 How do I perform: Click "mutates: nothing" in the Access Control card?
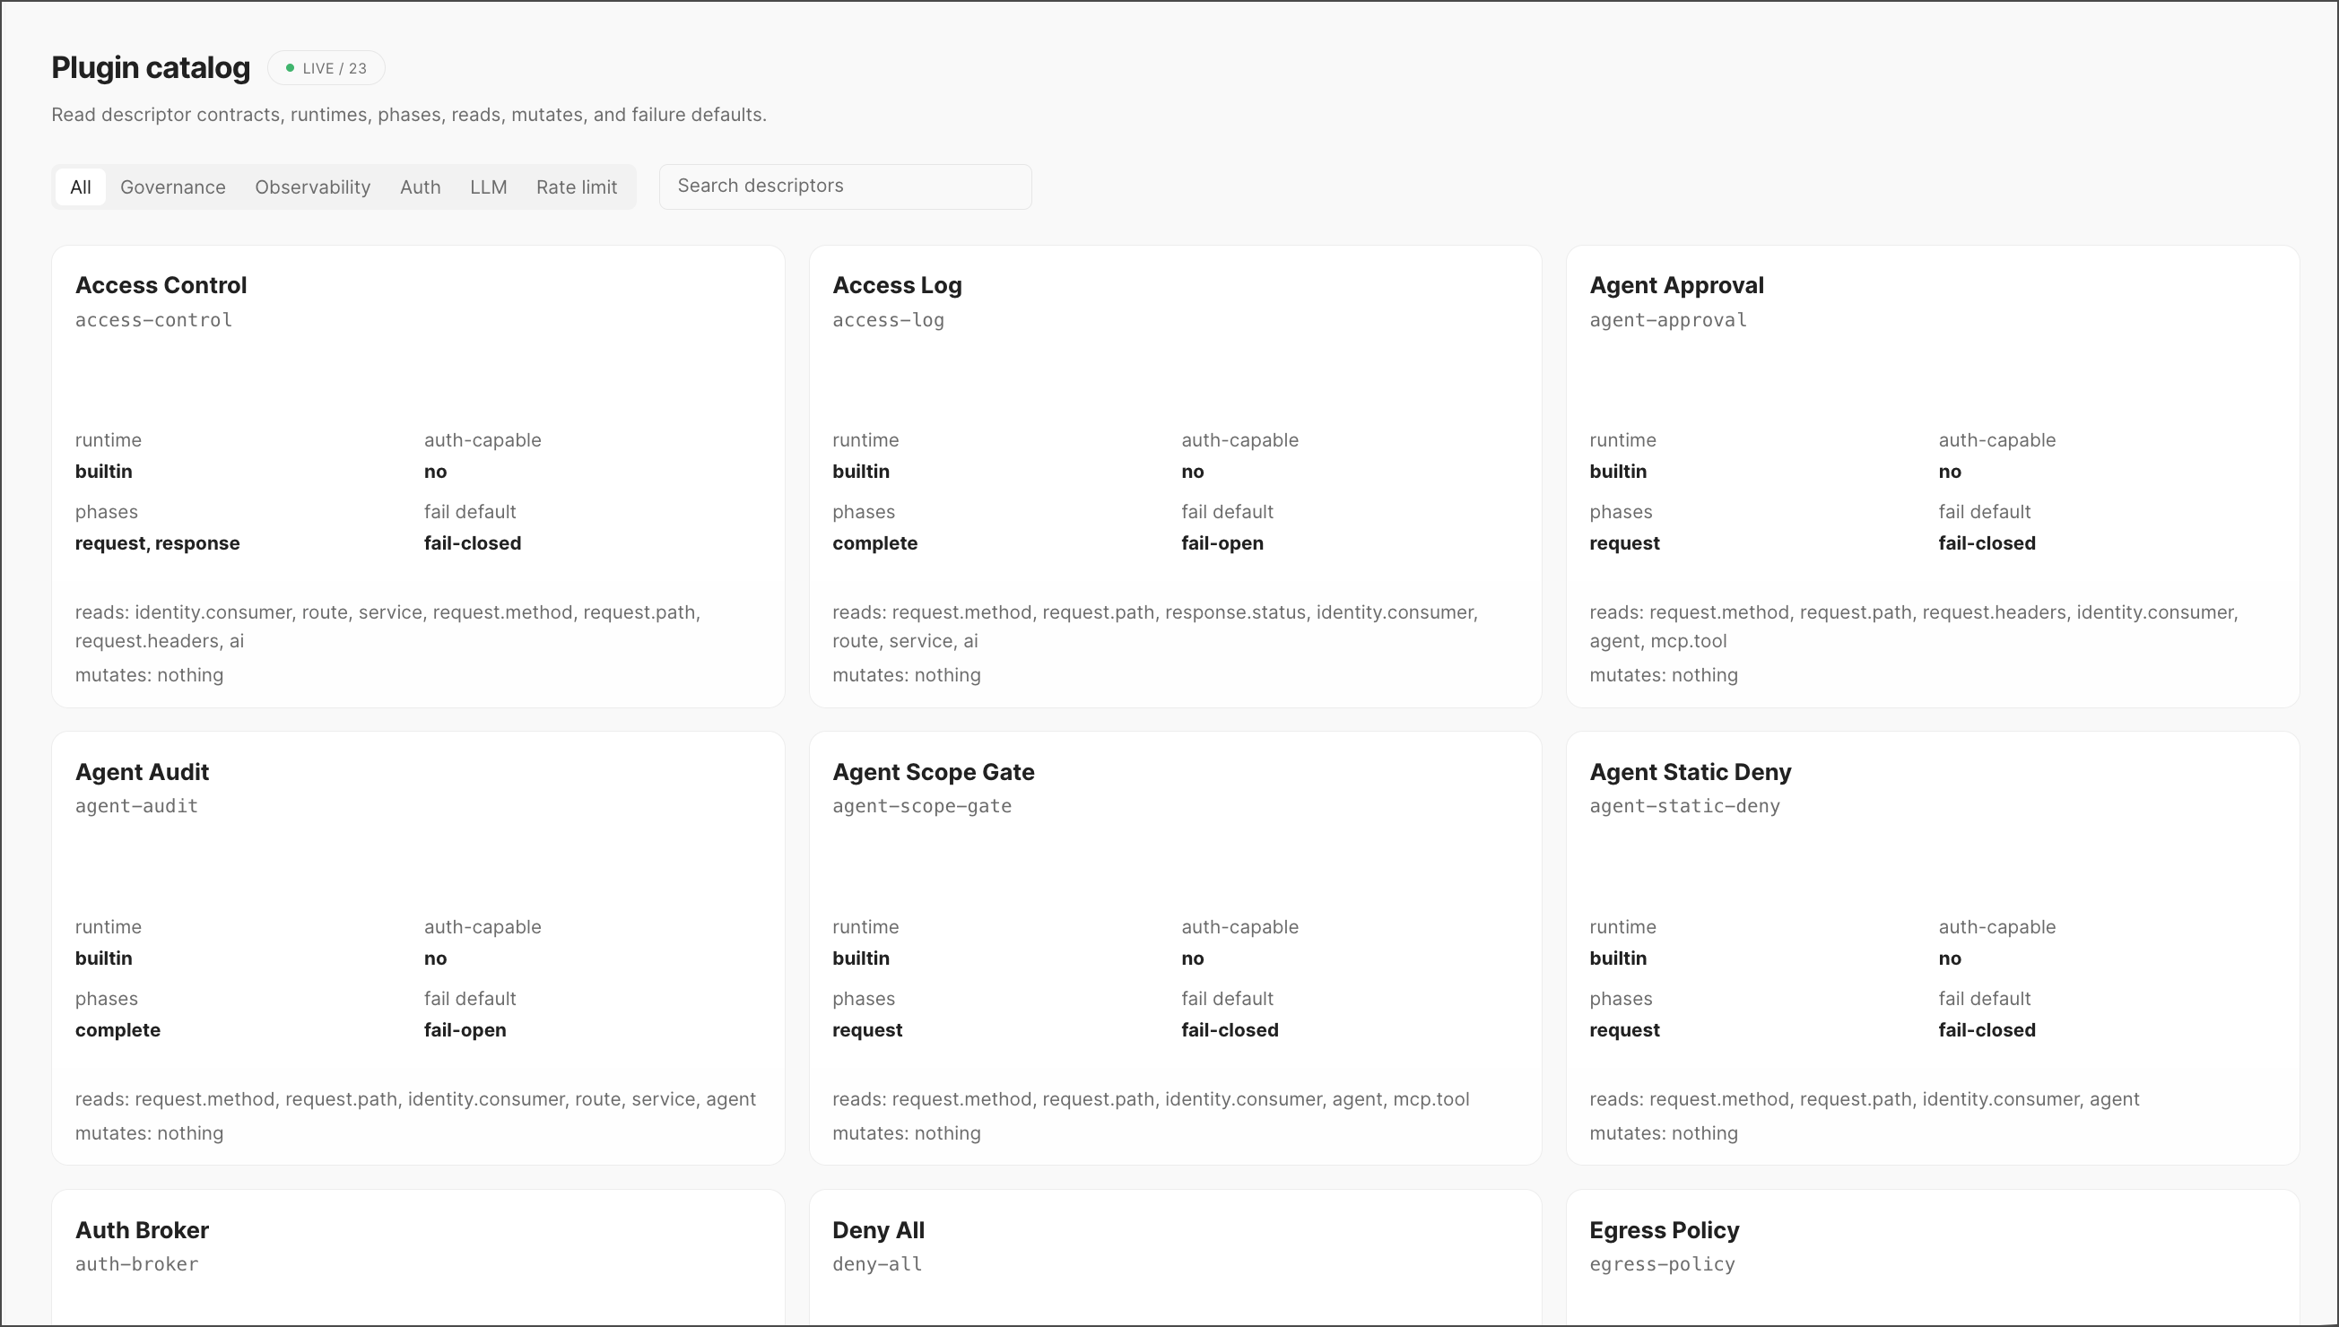tap(150, 675)
